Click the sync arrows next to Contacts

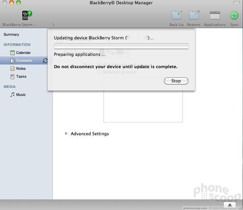(45, 61)
